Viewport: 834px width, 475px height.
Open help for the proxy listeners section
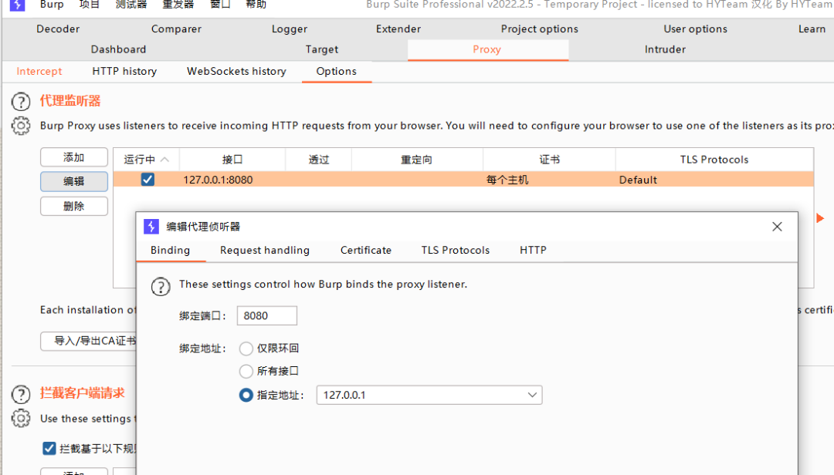[x=21, y=102]
